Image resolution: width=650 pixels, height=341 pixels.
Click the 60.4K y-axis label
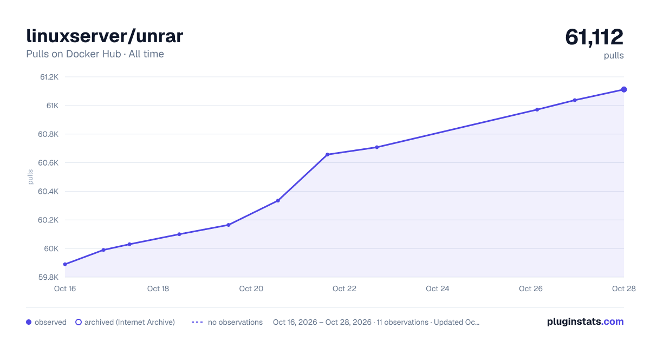tap(48, 192)
